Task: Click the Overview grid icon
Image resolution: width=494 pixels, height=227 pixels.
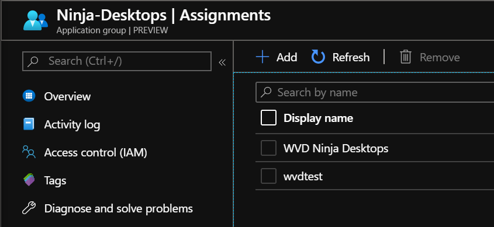Action: click(29, 96)
